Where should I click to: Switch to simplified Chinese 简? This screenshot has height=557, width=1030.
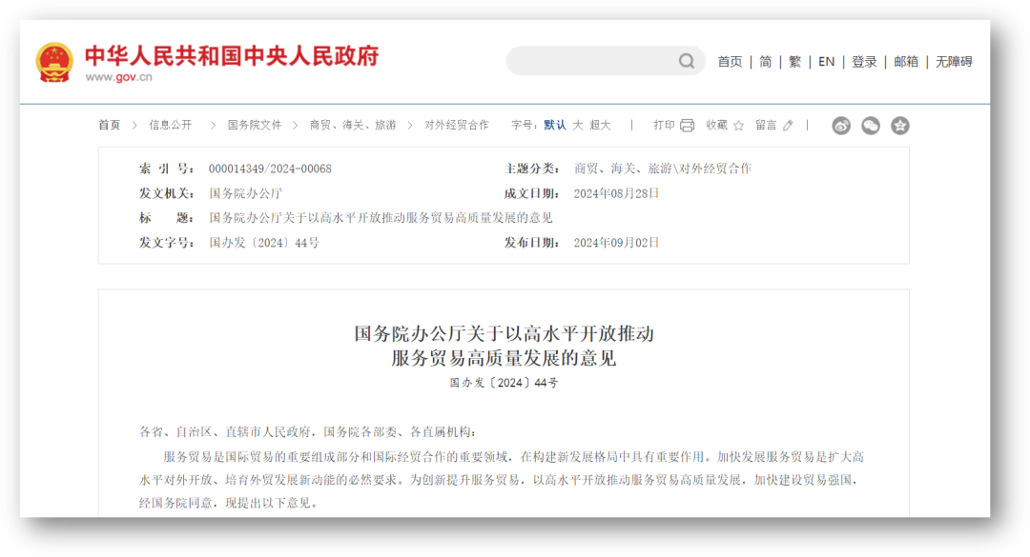pyautogui.click(x=765, y=62)
